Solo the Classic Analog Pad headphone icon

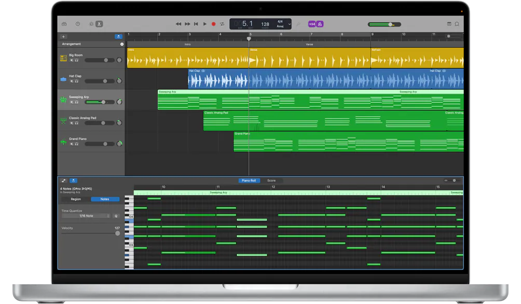point(76,123)
